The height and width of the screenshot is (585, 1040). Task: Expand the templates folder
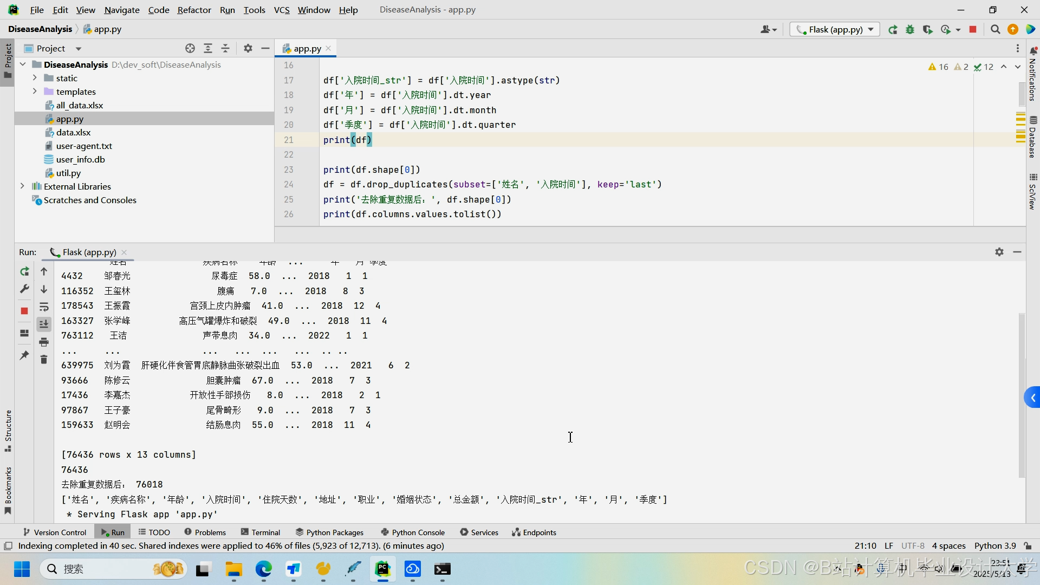pyautogui.click(x=34, y=91)
